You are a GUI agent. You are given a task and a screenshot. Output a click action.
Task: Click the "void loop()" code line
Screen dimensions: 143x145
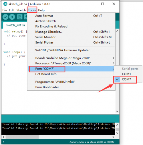[14, 52]
